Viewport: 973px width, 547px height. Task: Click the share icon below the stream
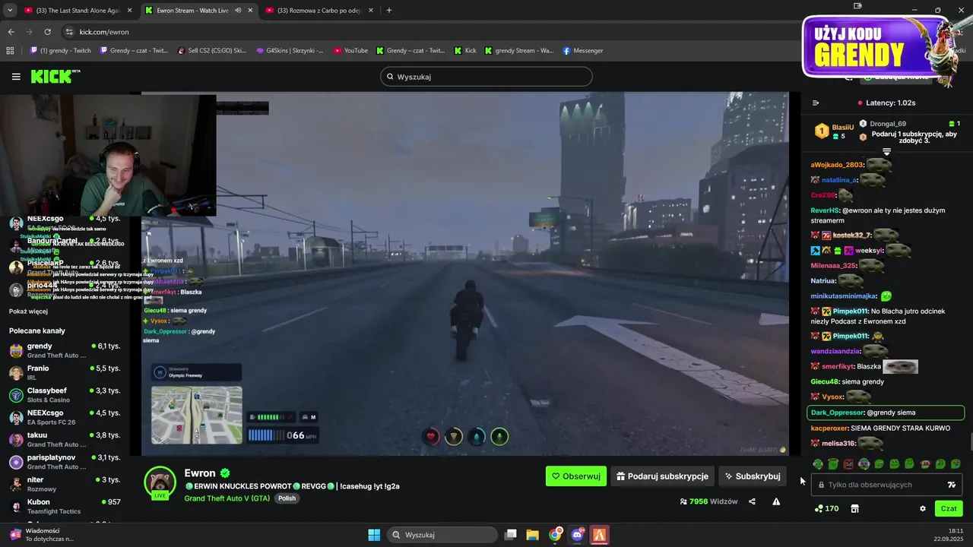coord(752,501)
